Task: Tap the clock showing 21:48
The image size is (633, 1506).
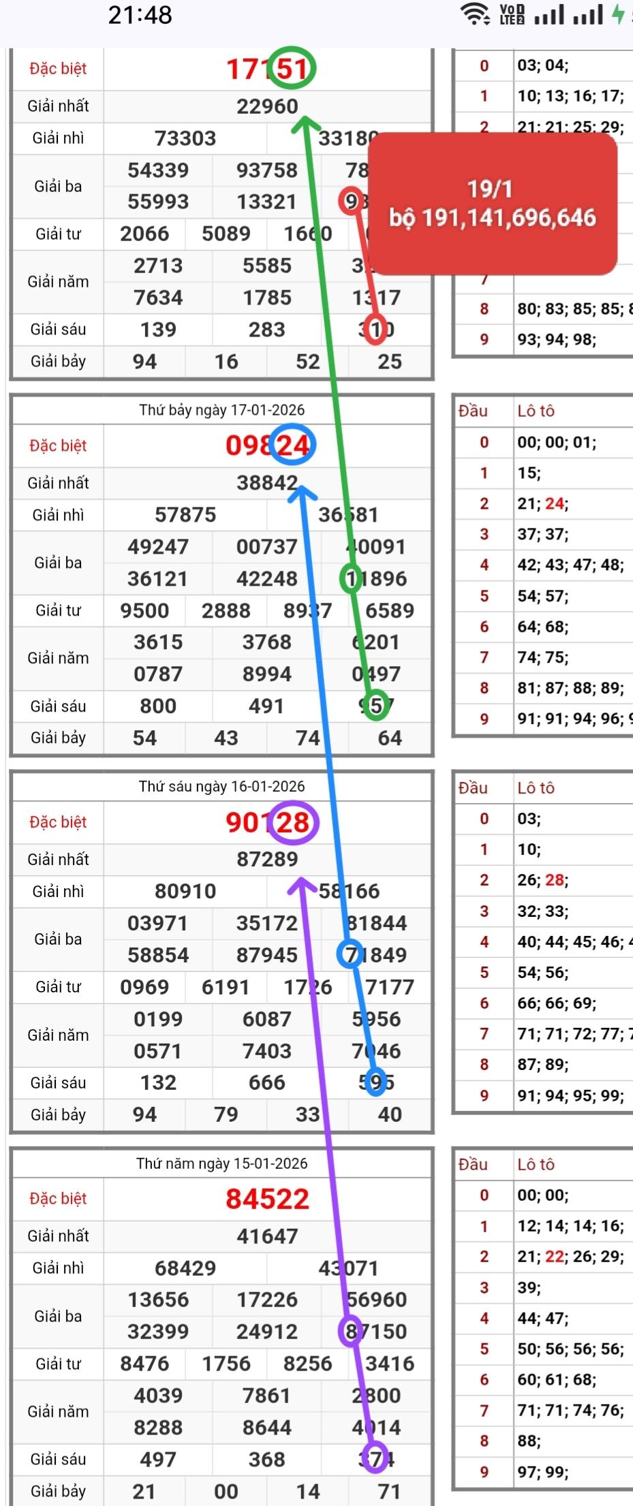Action: [140, 15]
